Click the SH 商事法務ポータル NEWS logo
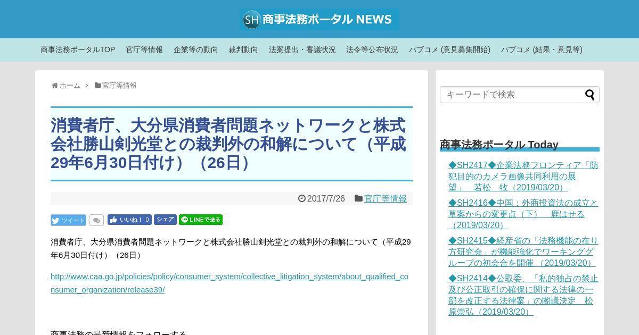Image resolution: width=639 pixels, height=335 pixels. point(319,20)
